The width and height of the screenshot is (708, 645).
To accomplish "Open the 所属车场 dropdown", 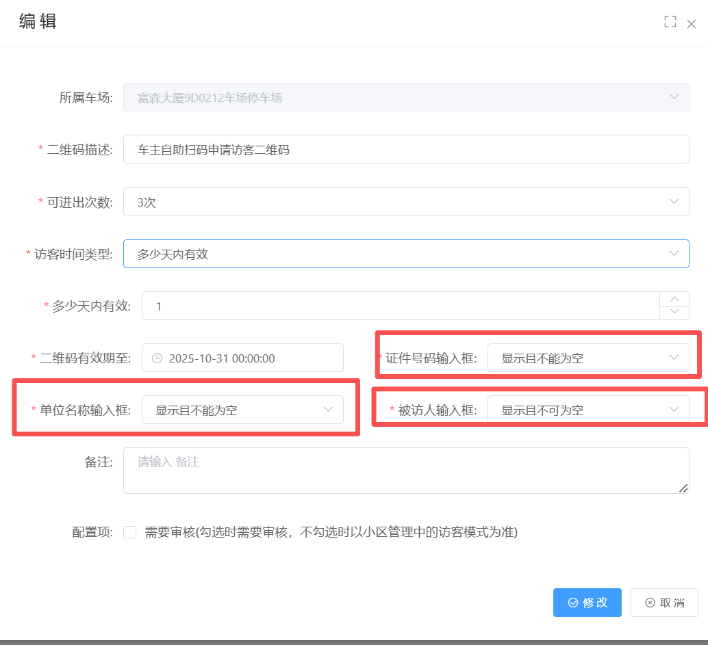I will (x=406, y=97).
